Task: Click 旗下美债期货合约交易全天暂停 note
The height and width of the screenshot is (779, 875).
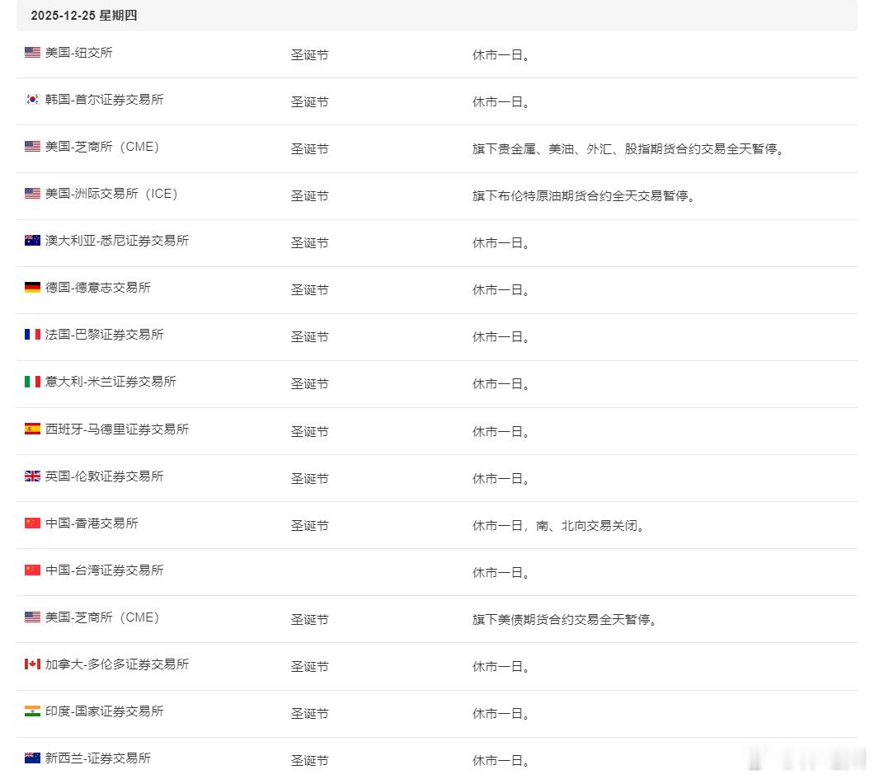Action: 565,620
